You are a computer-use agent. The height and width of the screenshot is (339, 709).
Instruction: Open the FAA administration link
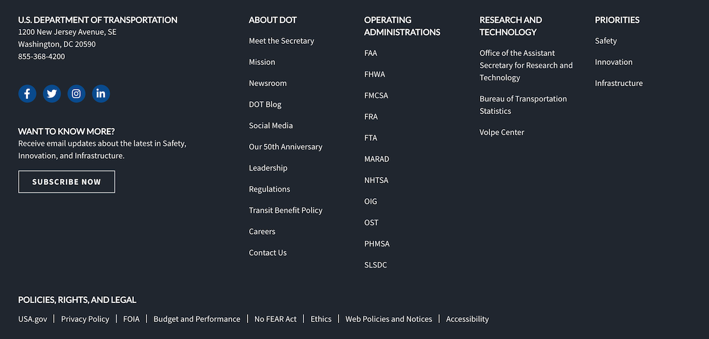[371, 53]
